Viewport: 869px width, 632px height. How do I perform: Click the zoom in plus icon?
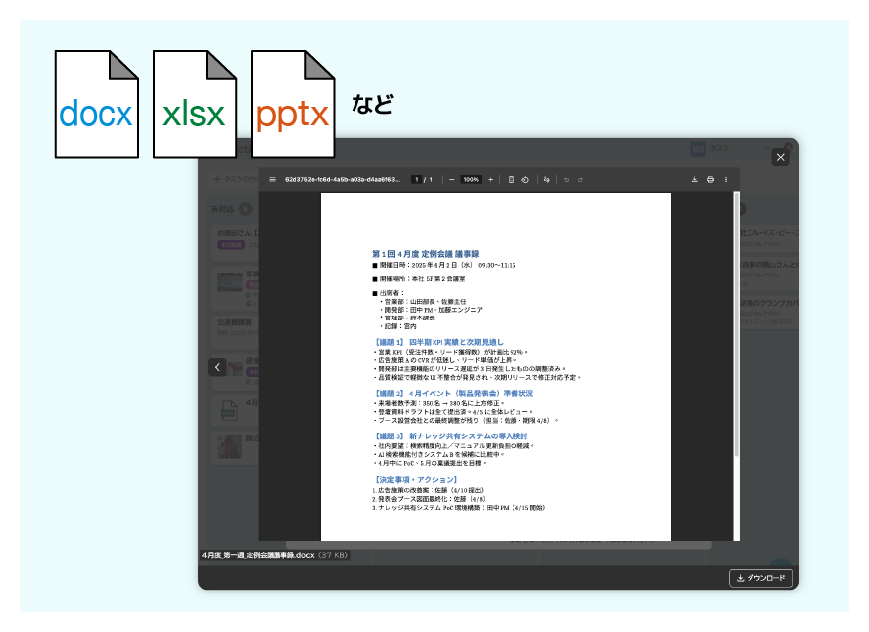coord(491,180)
